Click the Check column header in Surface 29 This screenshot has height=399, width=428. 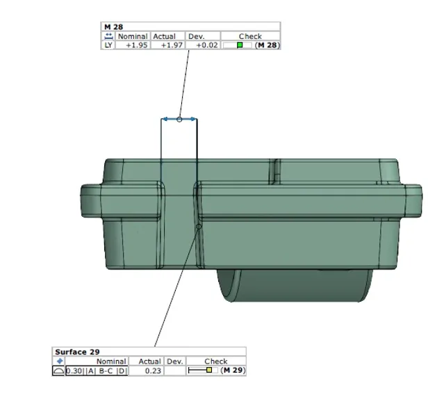tap(215, 361)
